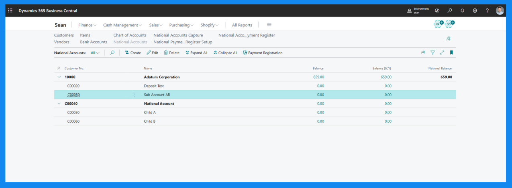This screenshot has height=188, width=512.
Task: Open the All views dropdown
Action: (95, 53)
